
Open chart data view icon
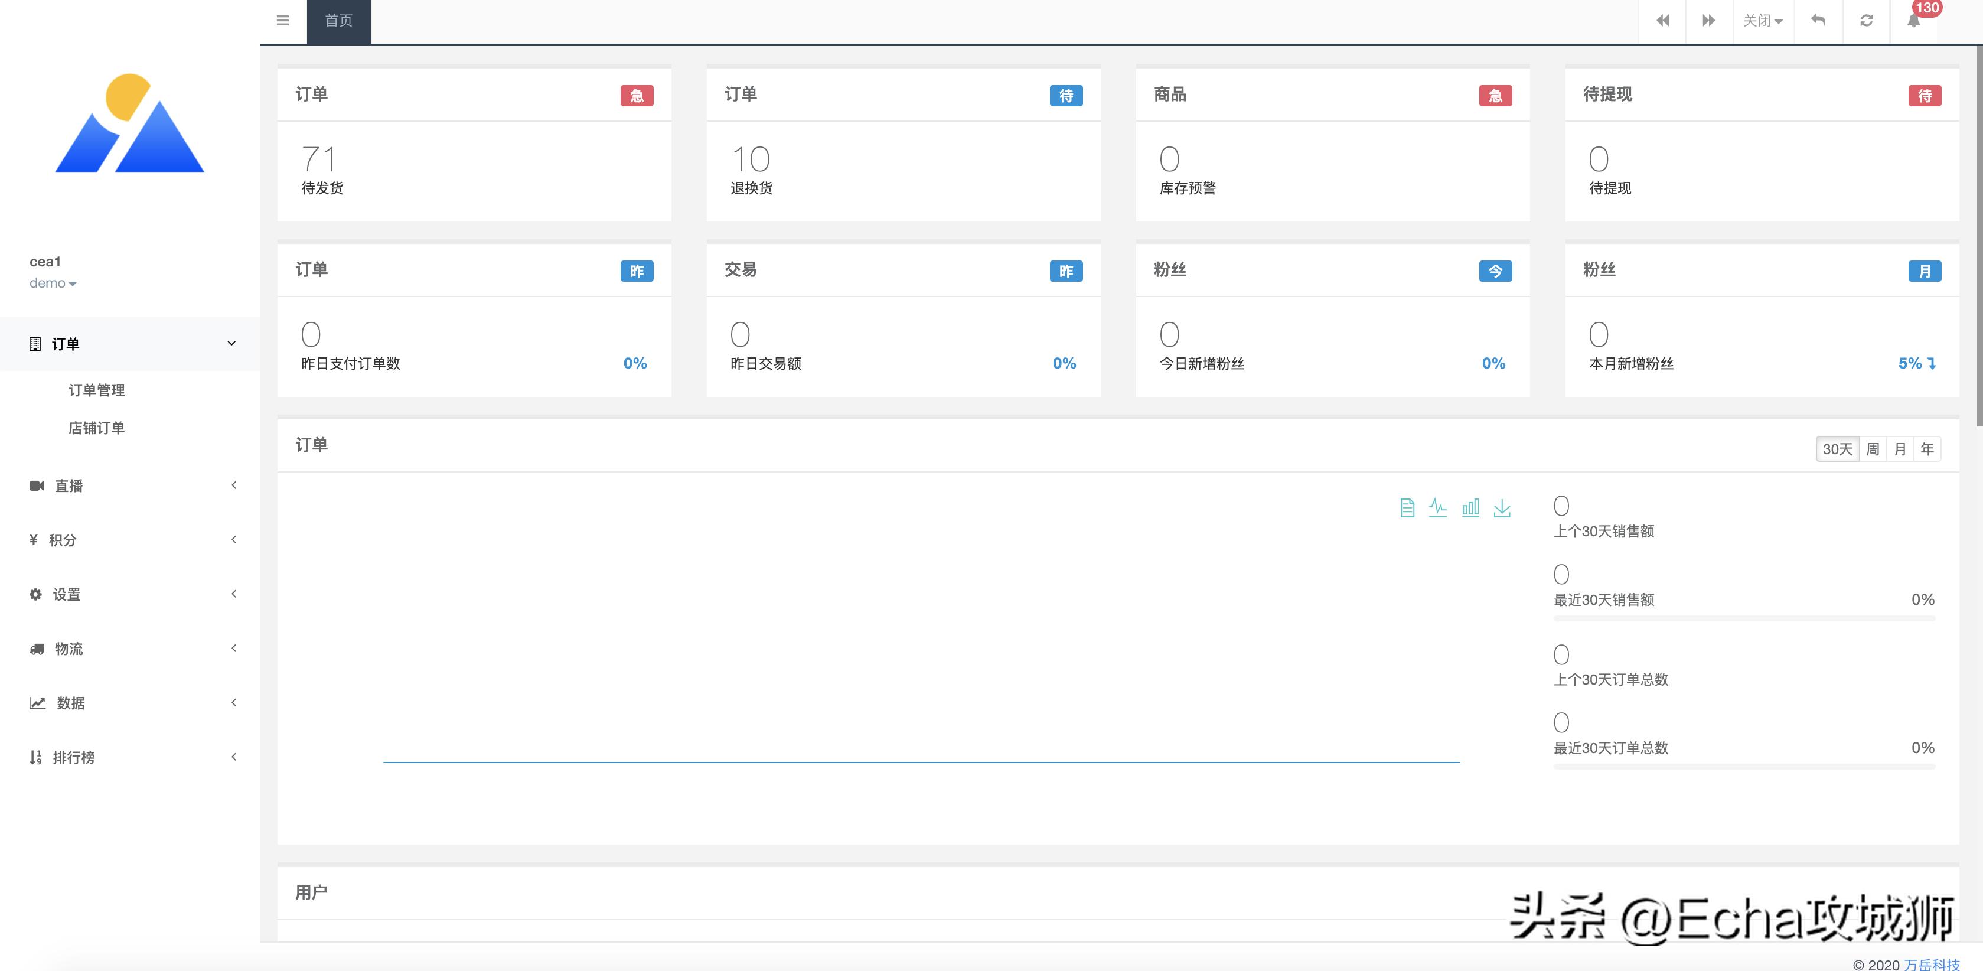pos(1407,507)
